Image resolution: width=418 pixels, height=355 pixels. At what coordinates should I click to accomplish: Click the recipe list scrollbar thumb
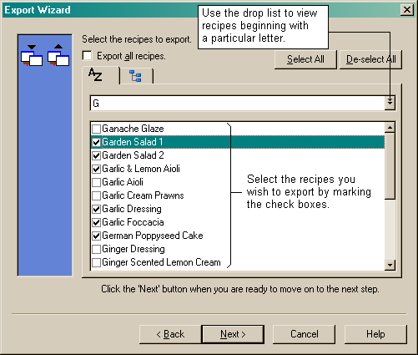(390, 166)
